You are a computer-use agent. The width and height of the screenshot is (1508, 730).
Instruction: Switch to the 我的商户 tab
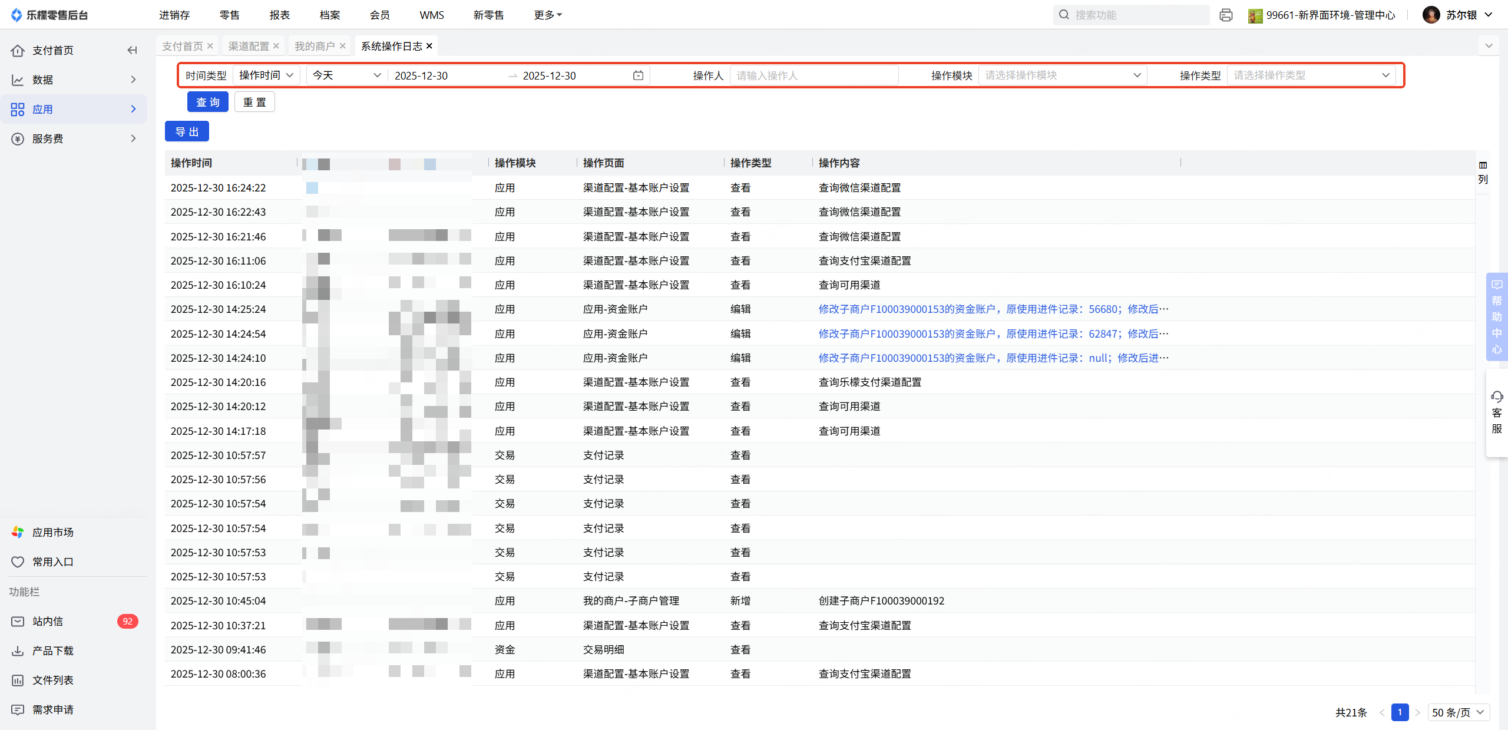(x=314, y=46)
